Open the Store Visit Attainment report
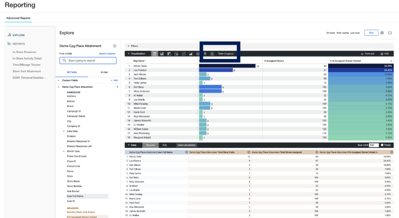This screenshot has width=399, height=218. (27, 71)
